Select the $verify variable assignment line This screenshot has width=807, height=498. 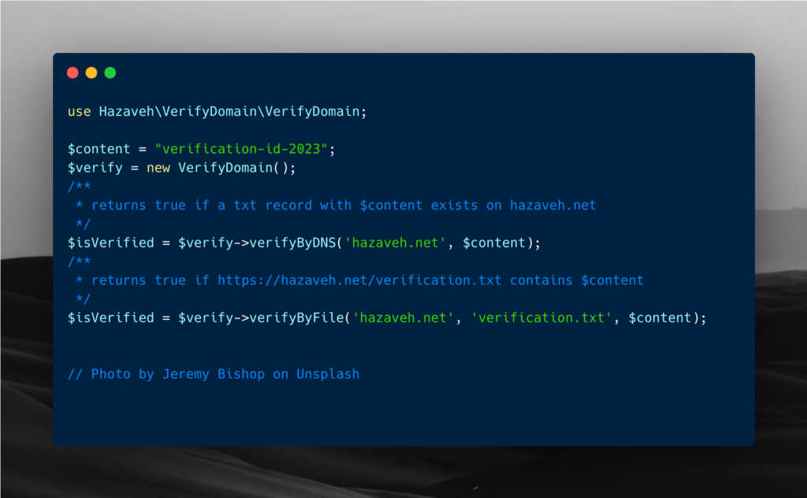click(94, 167)
